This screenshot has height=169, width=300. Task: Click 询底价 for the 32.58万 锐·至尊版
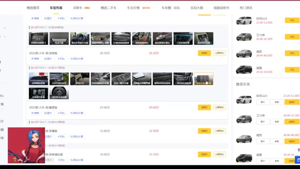(204, 131)
